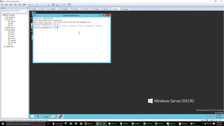224x126 pixels.
Task: Select linux2 VM in the Library tree
Action: pyautogui.click(x=11, y=34)
